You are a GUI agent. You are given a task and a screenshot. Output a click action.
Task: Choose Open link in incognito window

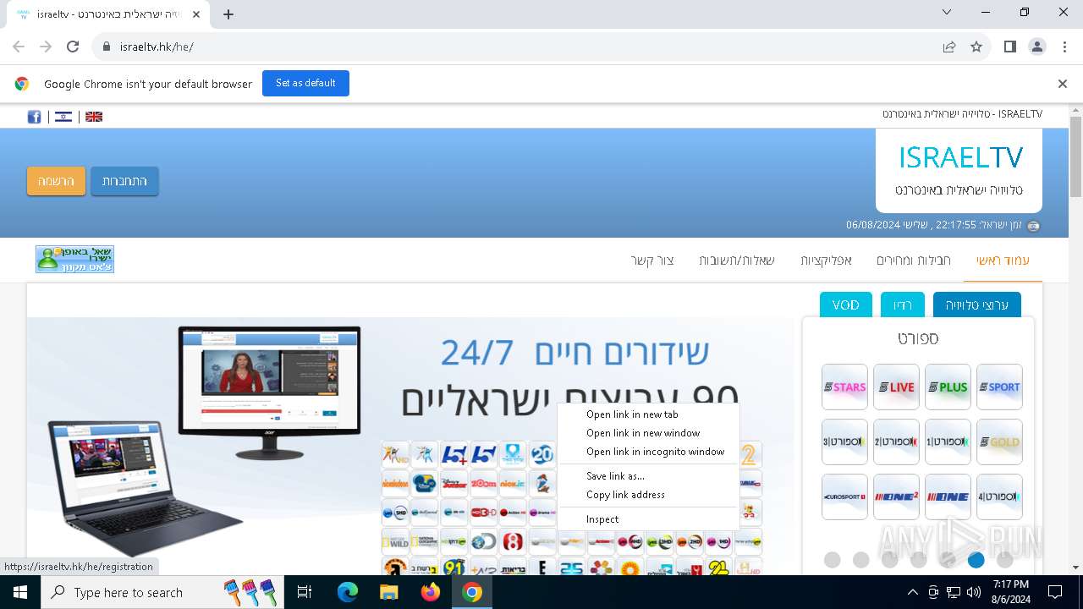648,452
